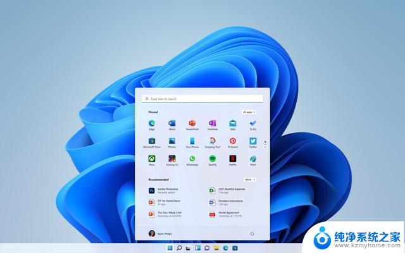This screenshot has height=253, width=405.
Task: Open the 2021 Monthly Expenses file
Action: tap(227, 191)
